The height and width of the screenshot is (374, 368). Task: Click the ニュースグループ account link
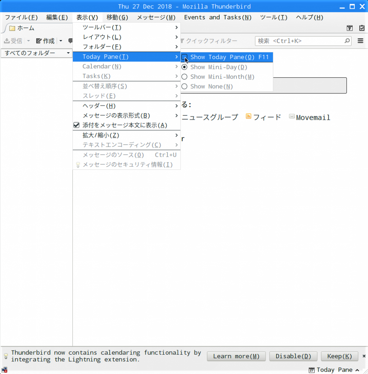(x=210, y=117)
